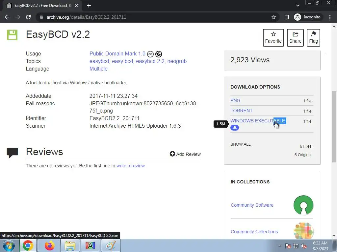Click the muted volume tray icon

click(304, 246)
